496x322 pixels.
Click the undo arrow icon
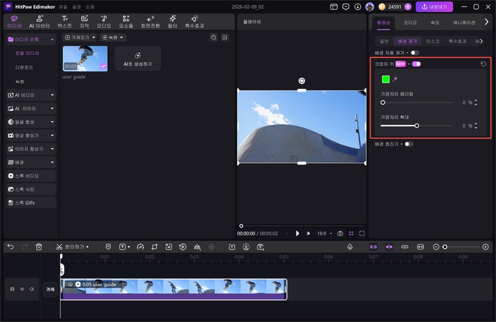pyautogui.click(x=8, y=247)
